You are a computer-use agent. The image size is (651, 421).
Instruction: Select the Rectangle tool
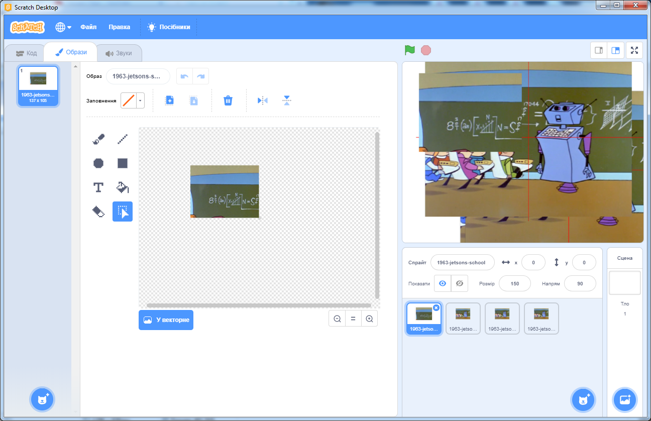pos(123,163)
